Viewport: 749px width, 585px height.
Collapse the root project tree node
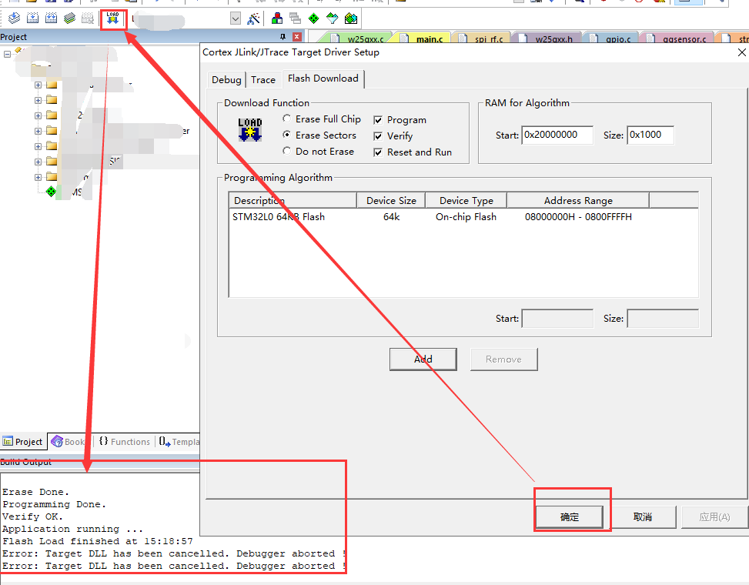coord(7,55)
